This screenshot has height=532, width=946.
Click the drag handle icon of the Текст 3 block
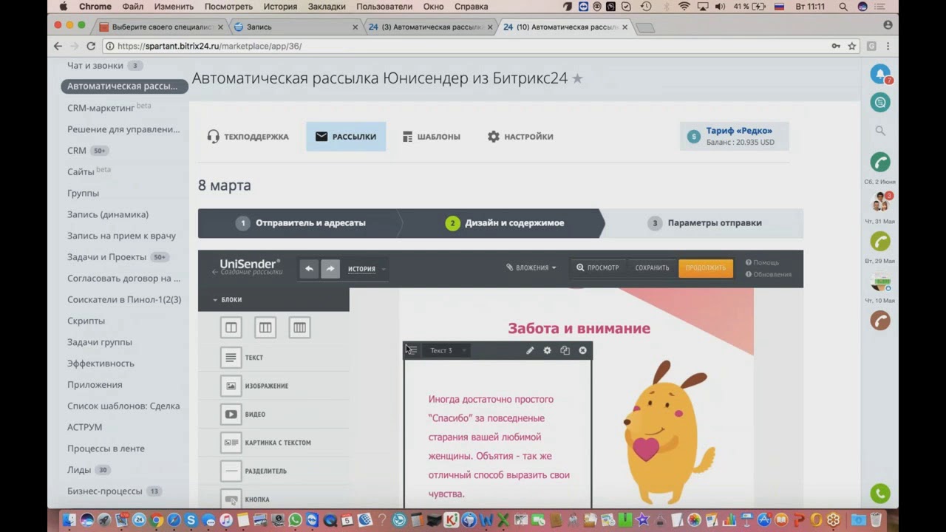point(412,350)
